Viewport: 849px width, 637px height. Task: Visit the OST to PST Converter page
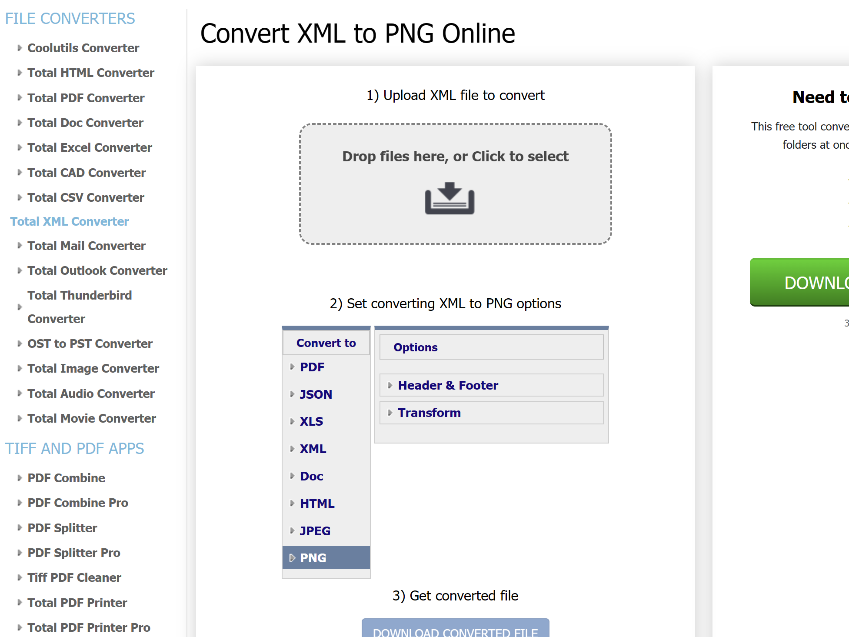pyautogui.click(x=90, y=344)
